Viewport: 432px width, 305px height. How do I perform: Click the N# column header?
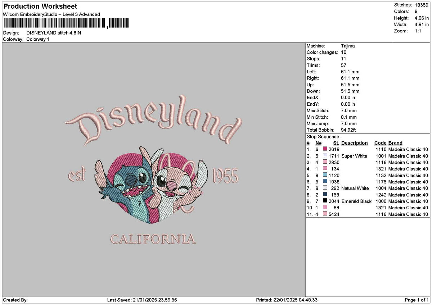pos(318,143)
